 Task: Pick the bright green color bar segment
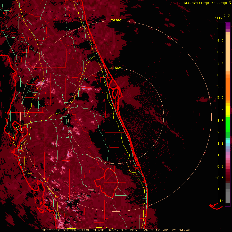(228, 125)
